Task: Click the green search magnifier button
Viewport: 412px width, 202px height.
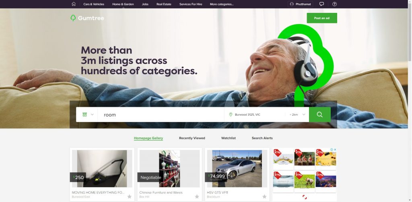Action: [320, 114]
